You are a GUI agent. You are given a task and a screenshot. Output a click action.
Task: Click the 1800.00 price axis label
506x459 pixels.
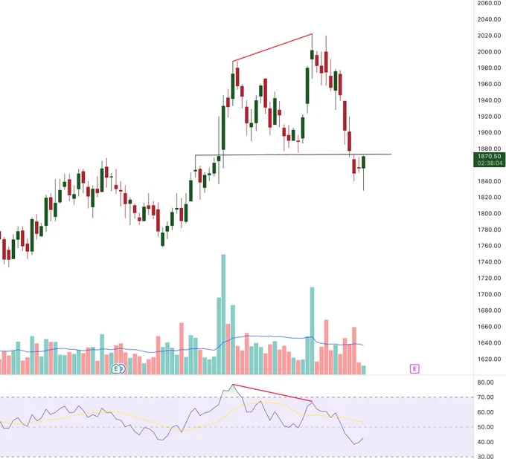489,214
